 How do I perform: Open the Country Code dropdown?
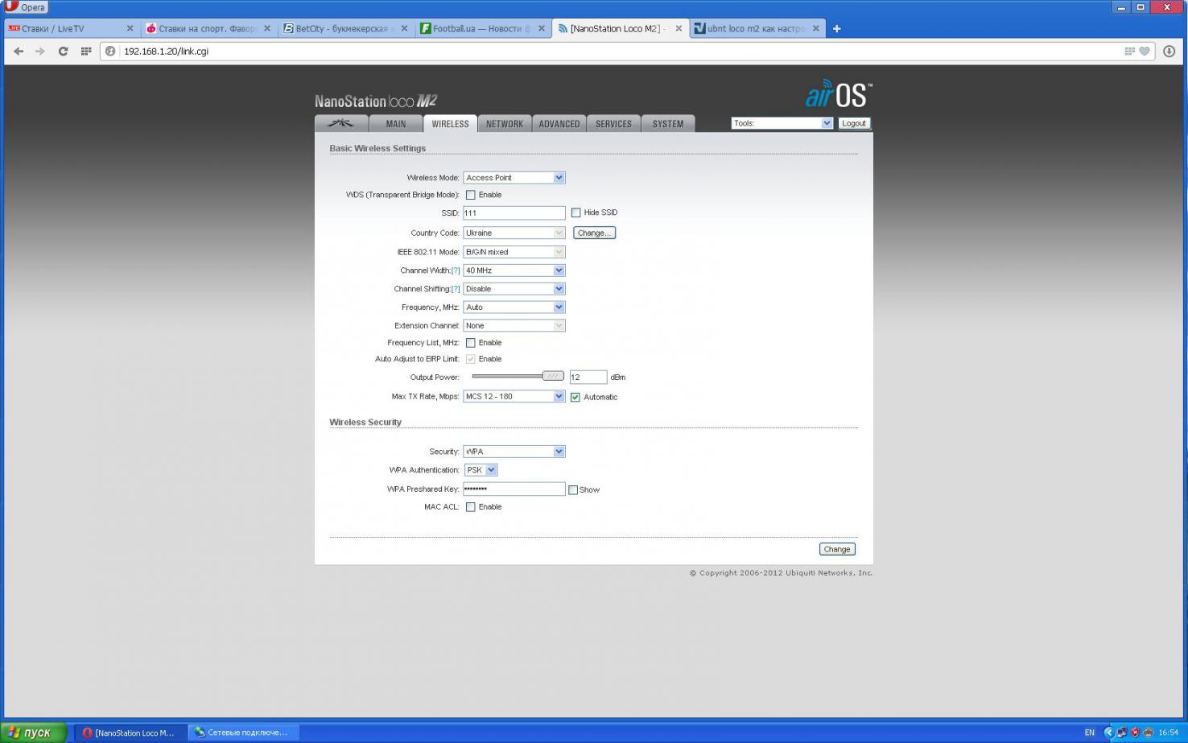point(514,233)
